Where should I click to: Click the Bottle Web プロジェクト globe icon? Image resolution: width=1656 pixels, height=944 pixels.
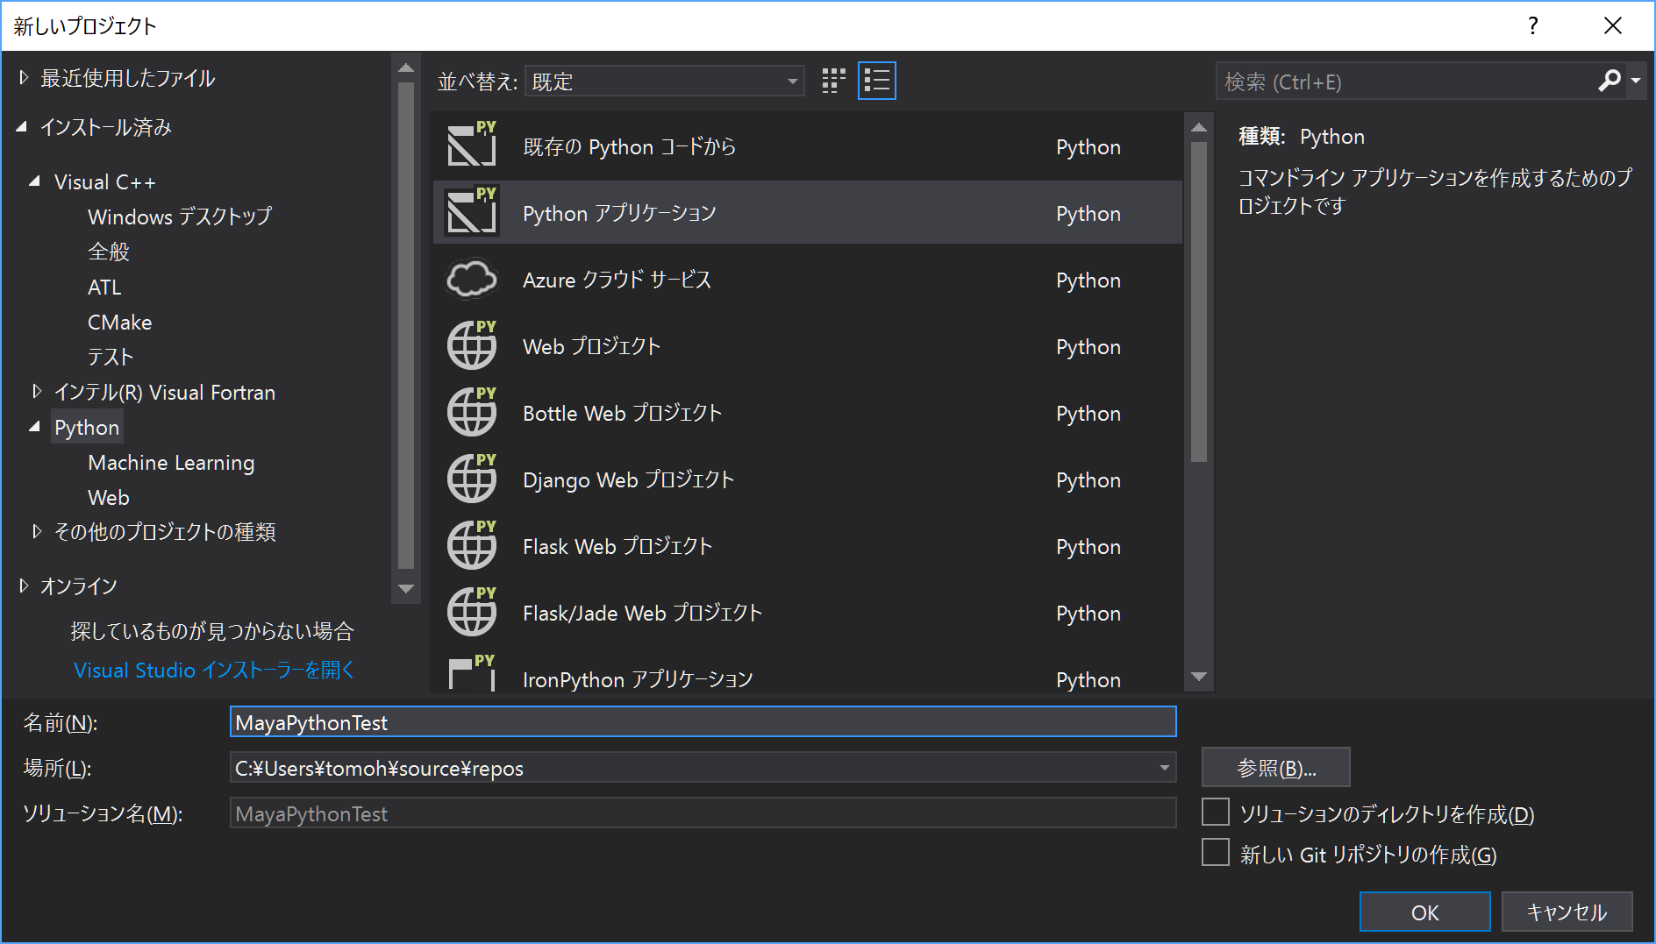click(472, 411)
